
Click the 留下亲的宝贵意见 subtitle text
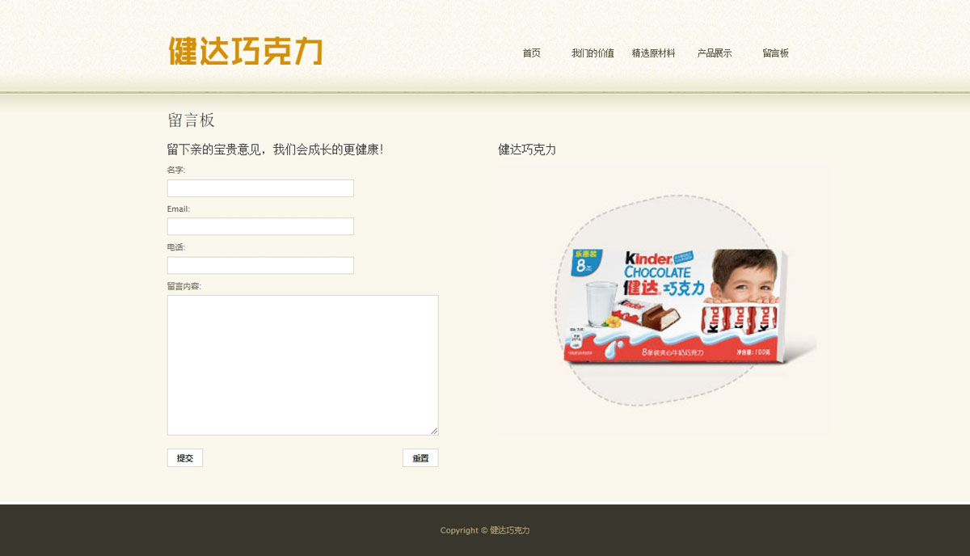coord(275,150)
